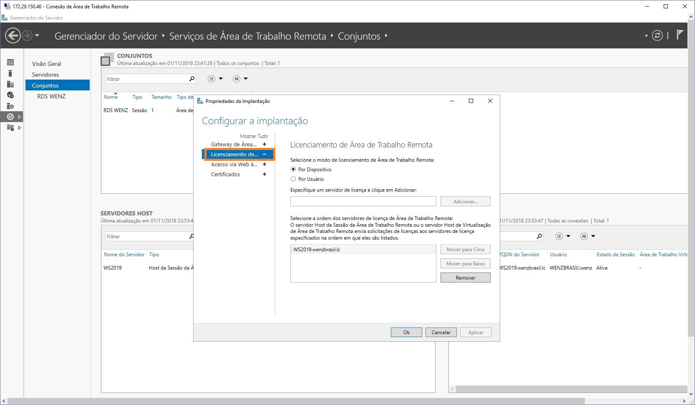Open the server-with-globe role icon in sidebar
Viewport: 695px width, 405px height.
[x=10, y=106]
